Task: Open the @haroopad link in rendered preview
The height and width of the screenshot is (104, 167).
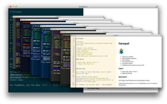Action: coord(136,84)
